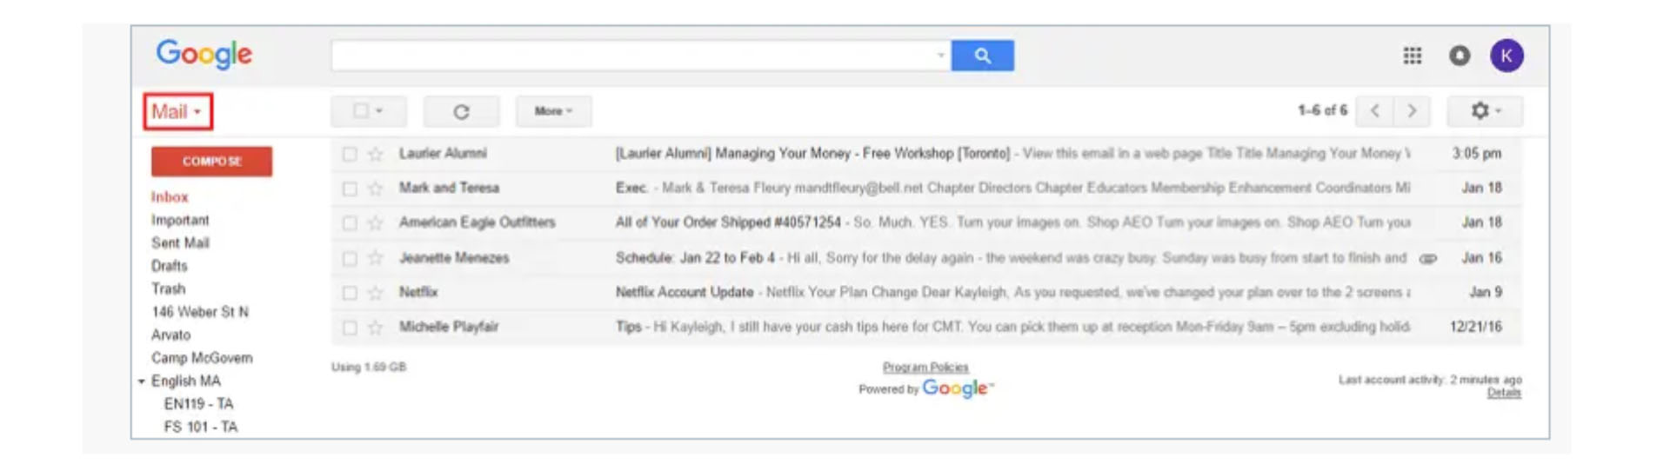Open the Camp McGovern label

202,358
